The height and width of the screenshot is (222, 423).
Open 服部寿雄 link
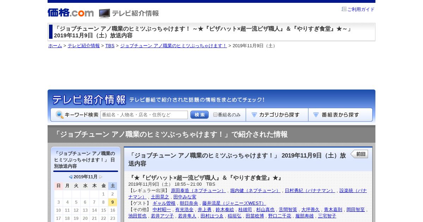305,216
